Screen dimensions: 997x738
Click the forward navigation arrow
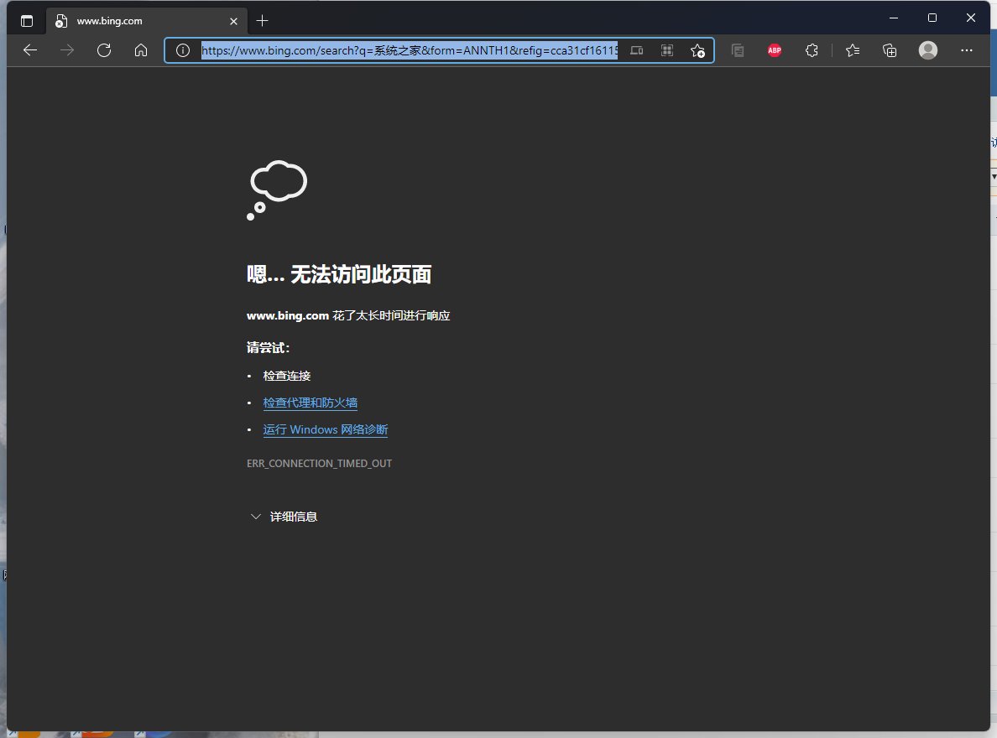pyautogui.click(x=67, y=50)
